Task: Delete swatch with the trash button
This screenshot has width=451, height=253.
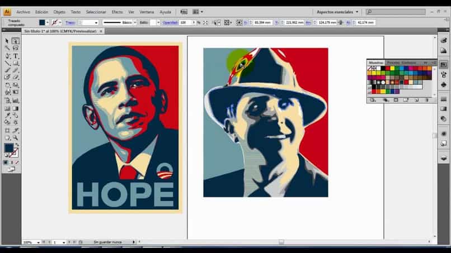Action: point(427,100)
